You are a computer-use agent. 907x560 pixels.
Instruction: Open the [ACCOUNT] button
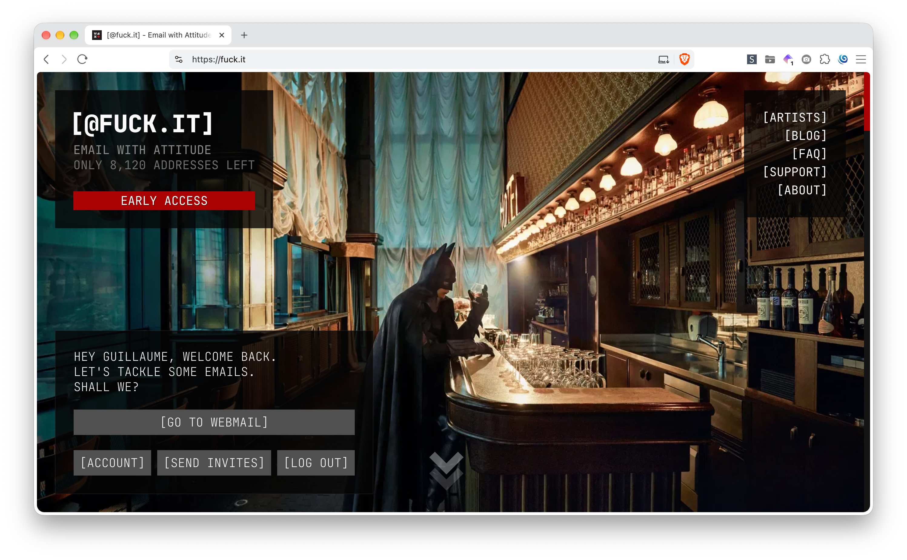tap(112, 463)
